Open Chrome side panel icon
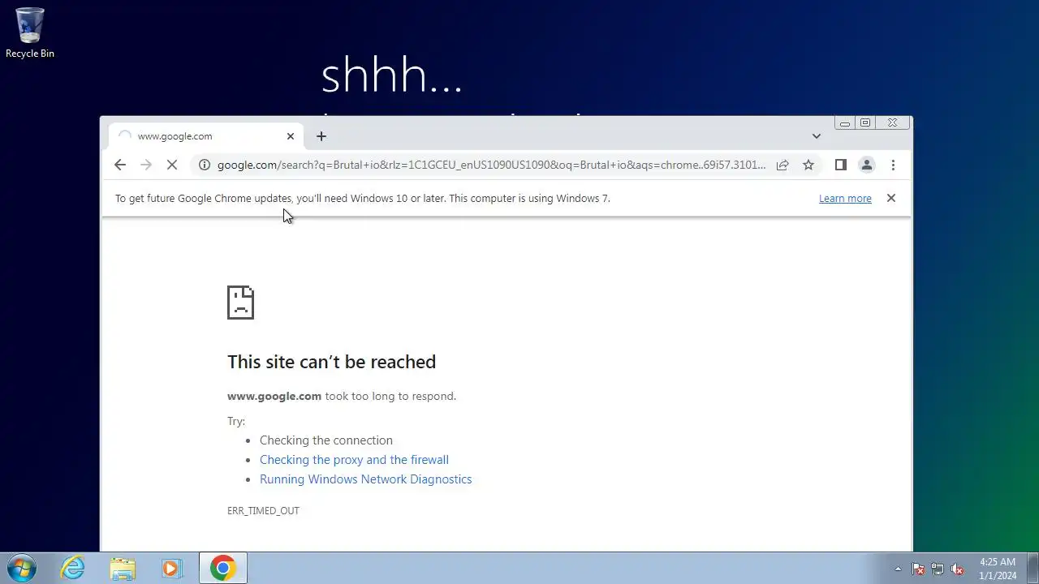The image size is (1039, 584). pyautogui.click(x=841, y=165)
